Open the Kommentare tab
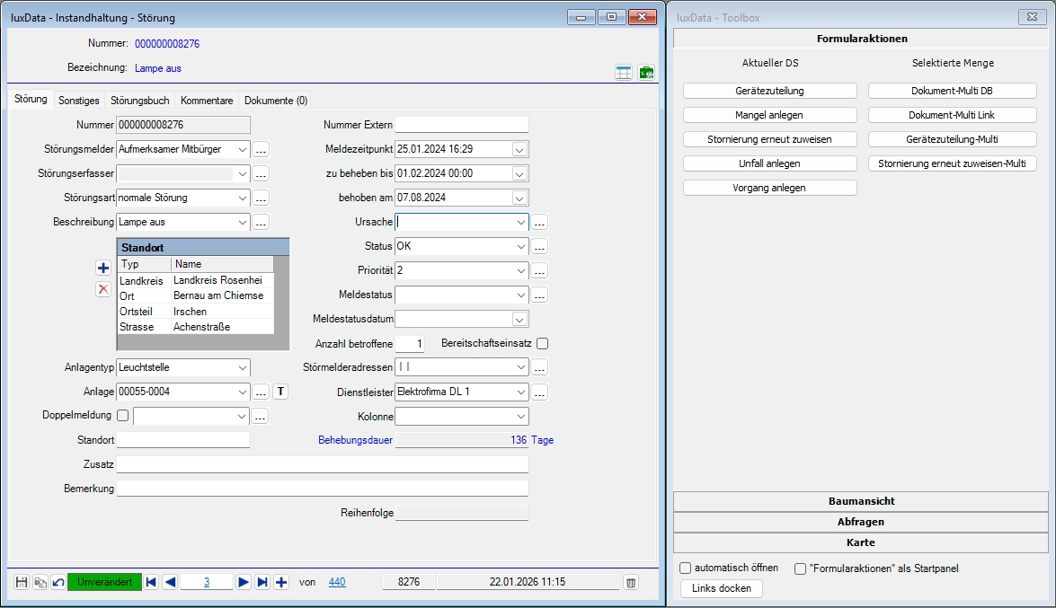Image resolution: width=1056 pixels, height=608 pixels. pos(207,101)
